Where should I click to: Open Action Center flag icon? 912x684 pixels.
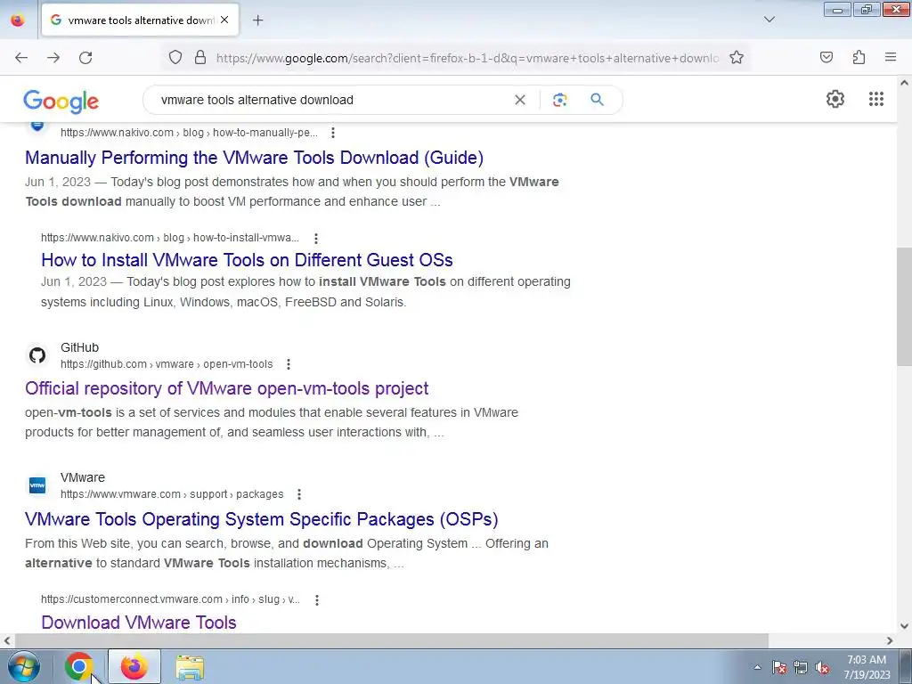779,667
